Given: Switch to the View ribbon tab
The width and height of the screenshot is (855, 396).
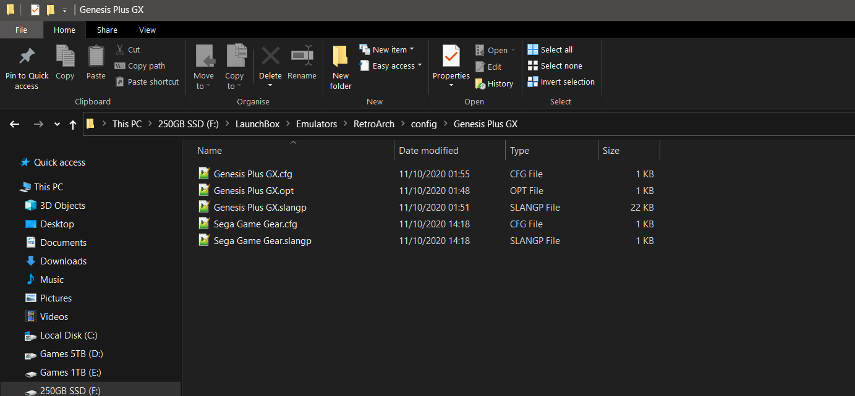Looking at the screenshot, I should pyautogui.click(x=148, y=30).
